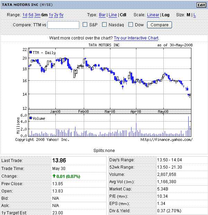Screen dimensions: 208x215
Task: Change chart type to Bar
Action: [x=102, y=15]
